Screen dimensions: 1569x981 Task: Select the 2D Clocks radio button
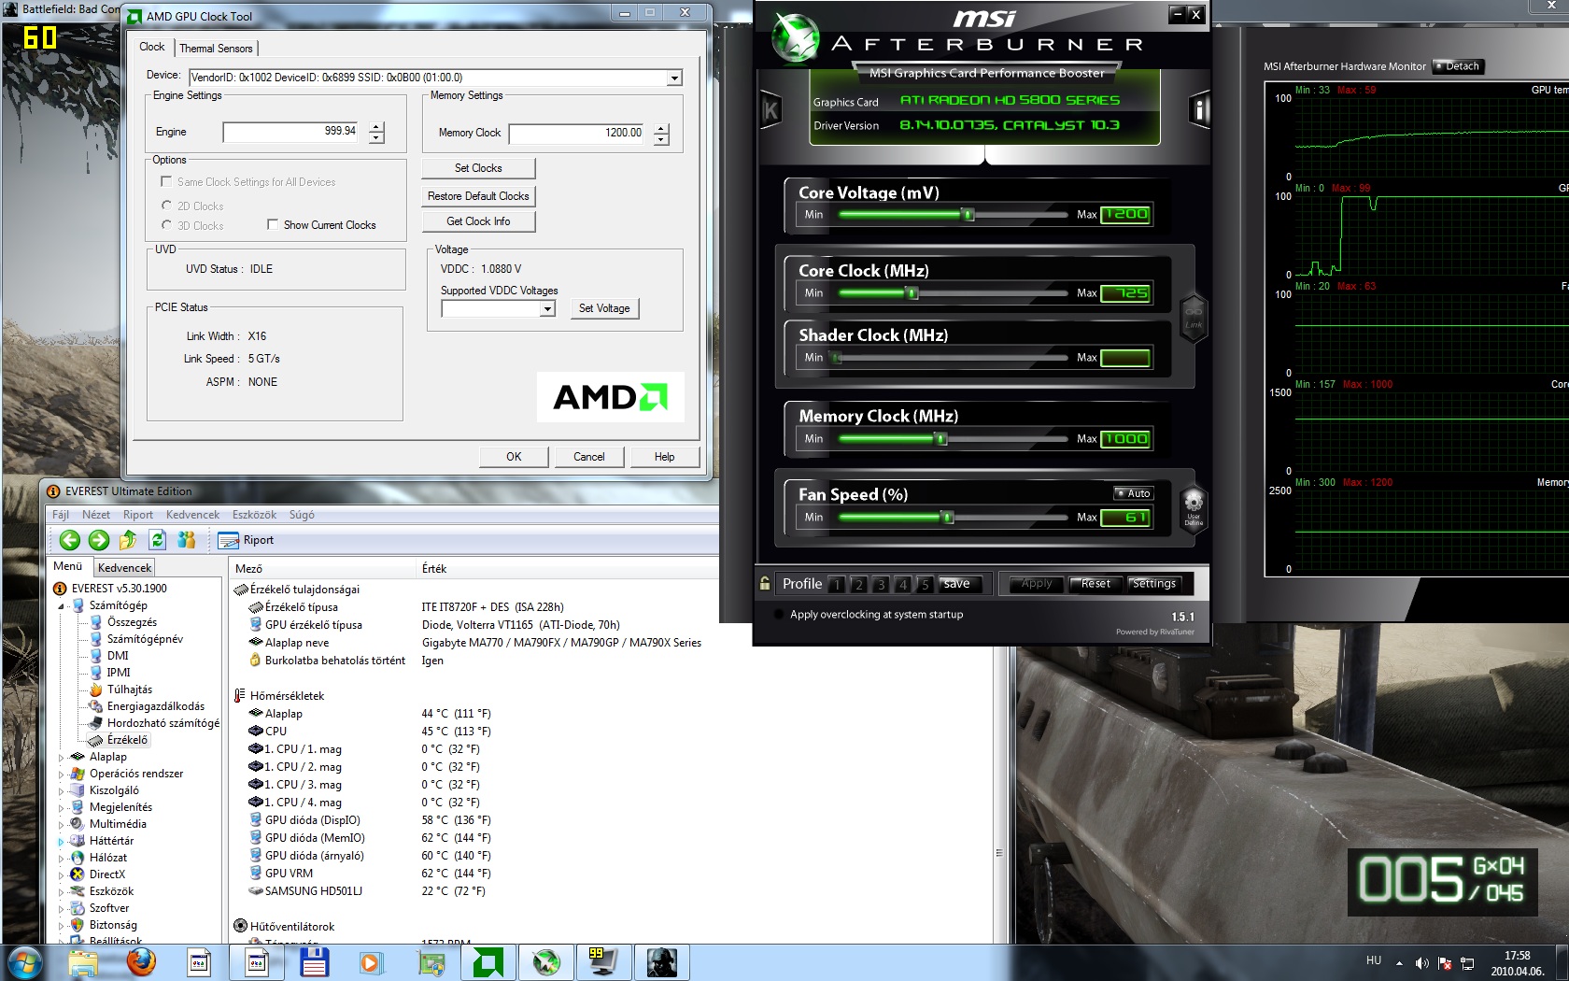(166, 206)
